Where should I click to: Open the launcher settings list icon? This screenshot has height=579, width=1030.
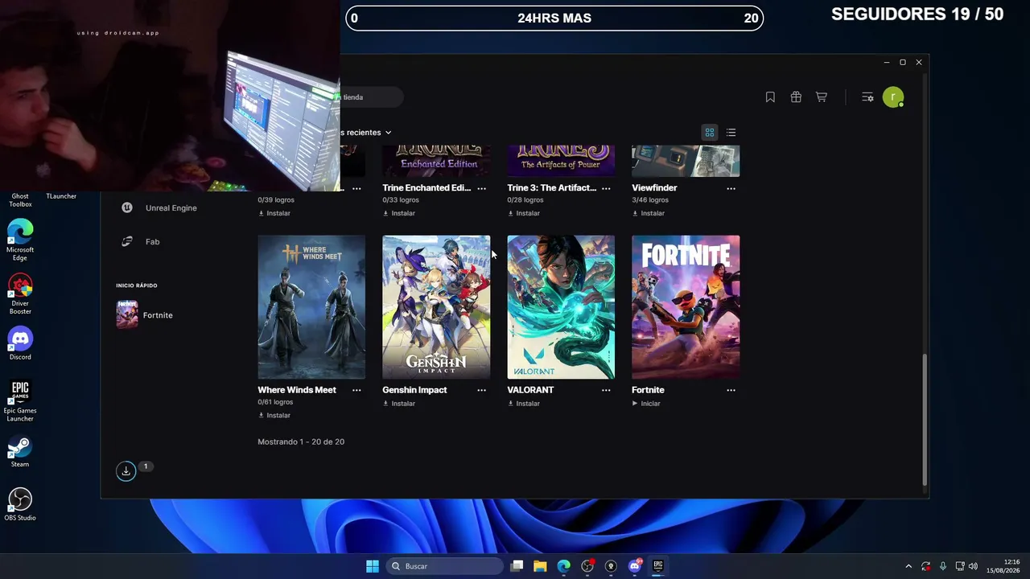pos(867,97)
